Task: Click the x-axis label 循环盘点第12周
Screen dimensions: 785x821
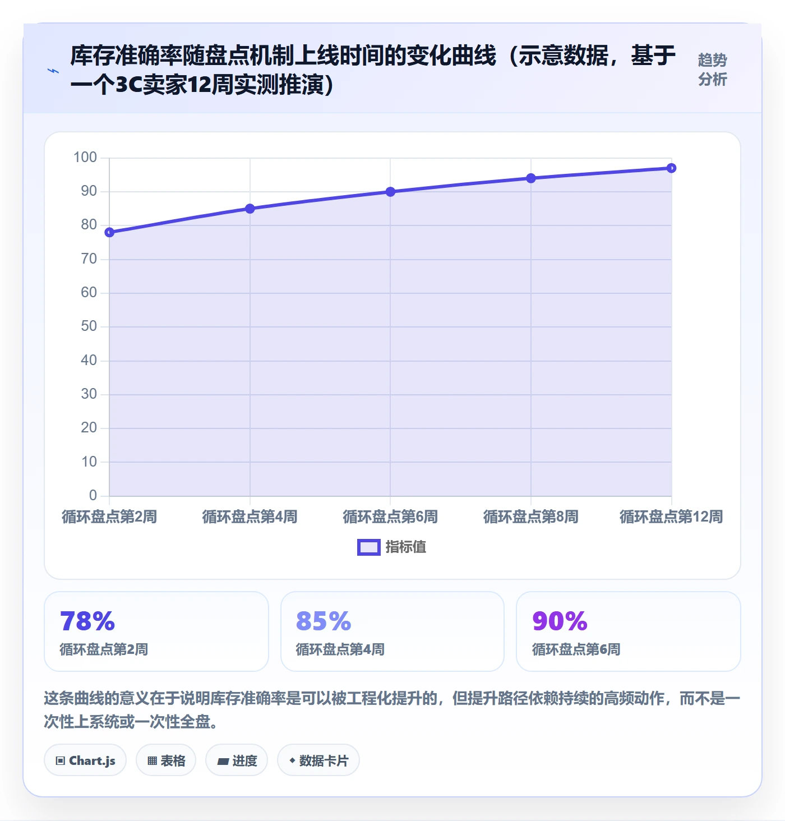Action: (671, 516)
